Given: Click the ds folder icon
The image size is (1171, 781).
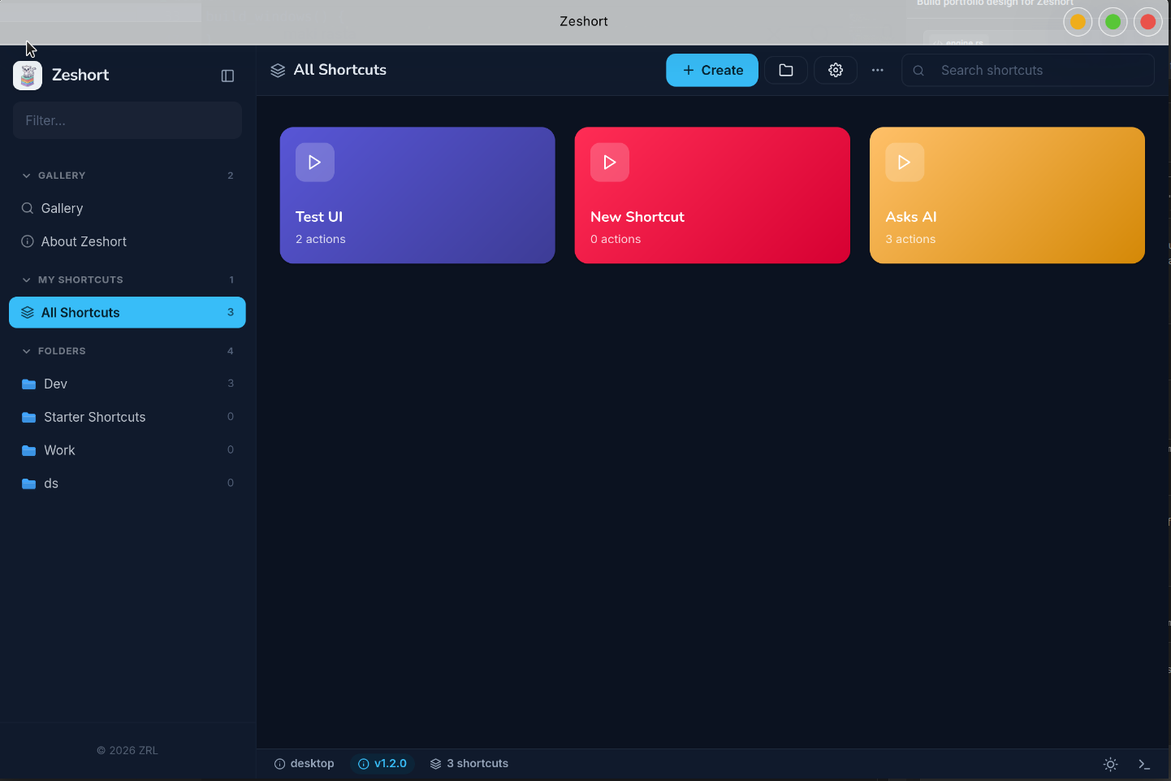Looking at the screenshot, I should point(29,484).
